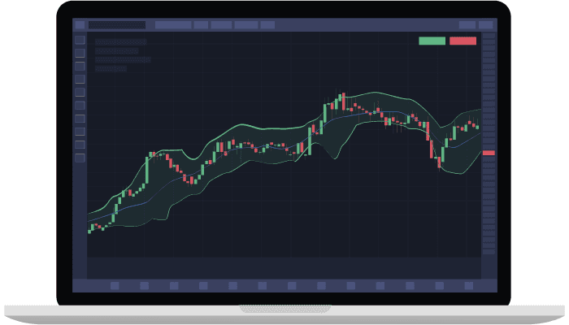Expand the wide button left of top-right icon

coord(467,25)
